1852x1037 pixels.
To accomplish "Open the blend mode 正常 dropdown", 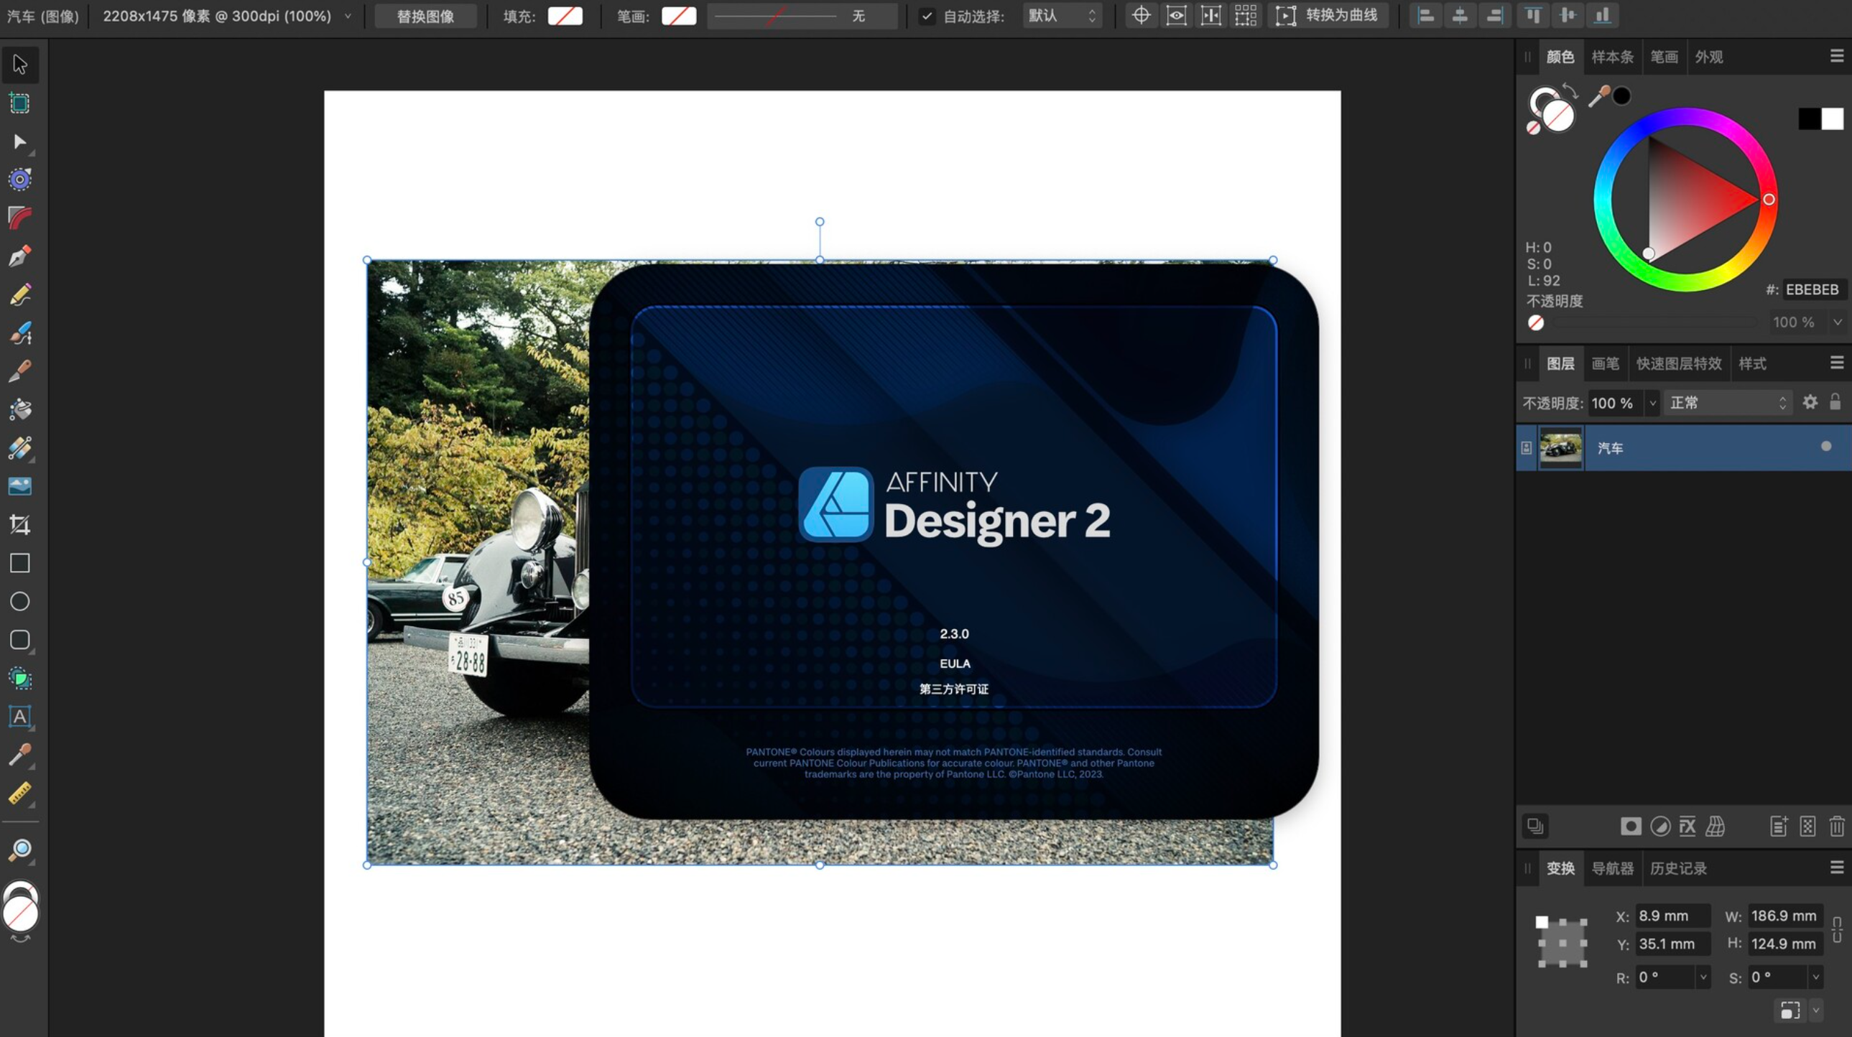I will coord(1729,402).
